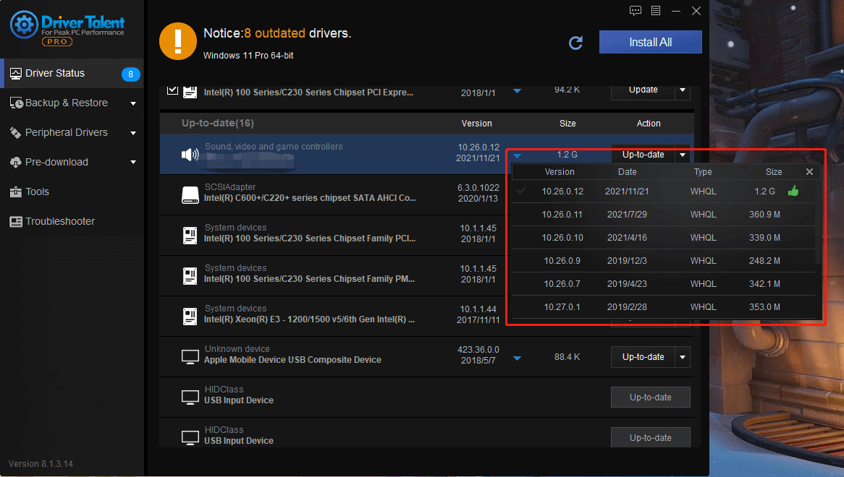Open the Tools section
Image resolution: width=844 pixels, height=477 pixels.
[x=72, y=192]
